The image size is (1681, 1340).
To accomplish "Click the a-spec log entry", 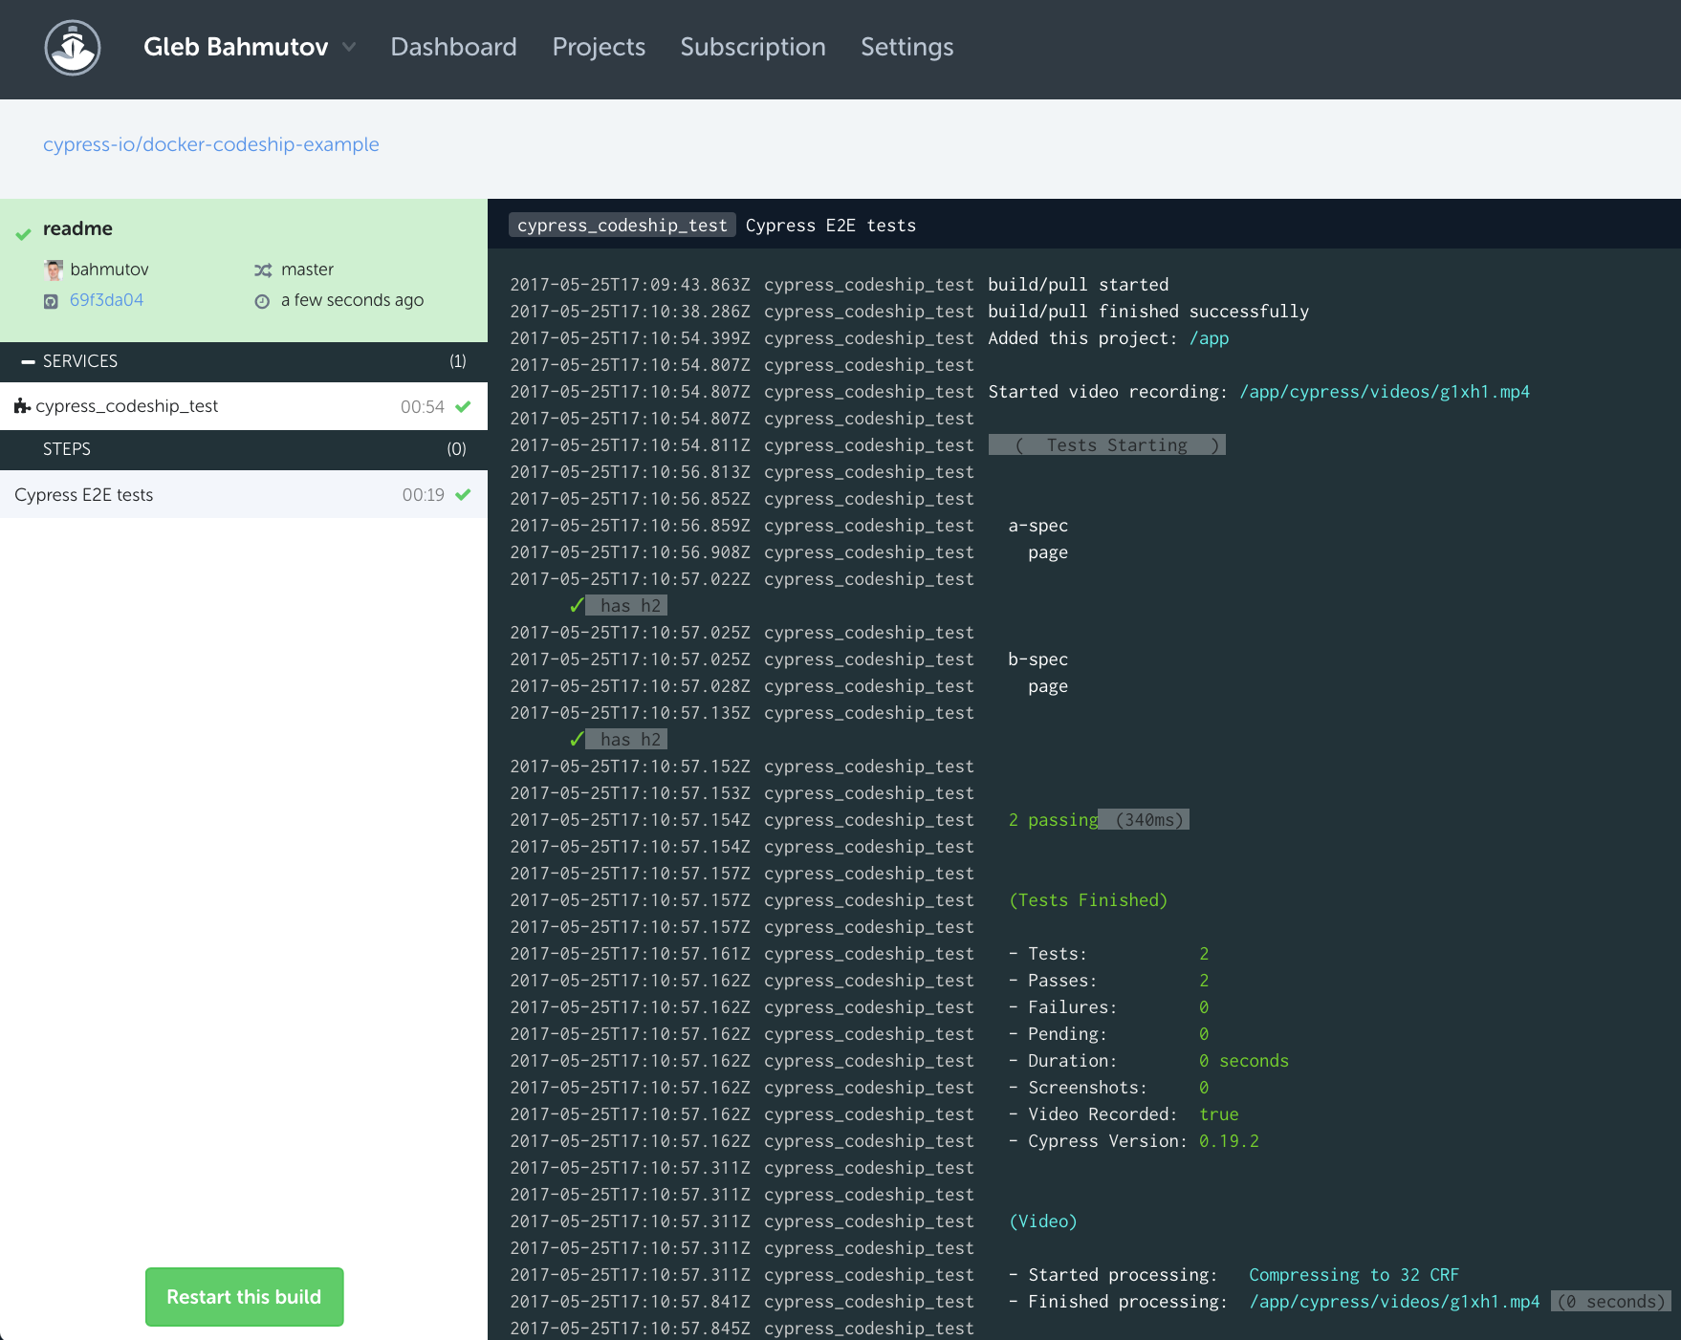I will 1037,526.
